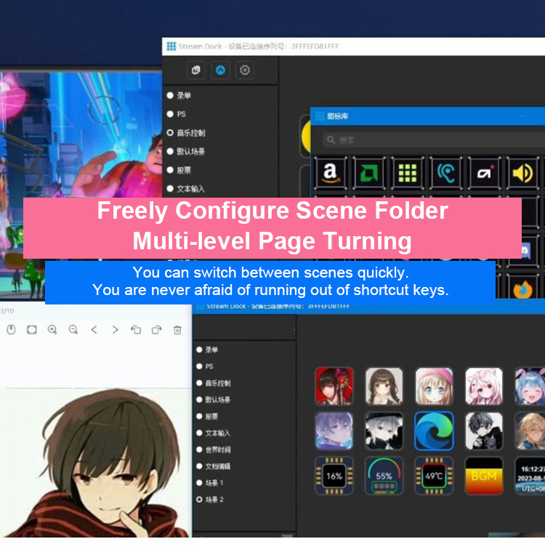Select the AMD logo icon
Viewport: 545px width, 545px height.
pos(369,173)
